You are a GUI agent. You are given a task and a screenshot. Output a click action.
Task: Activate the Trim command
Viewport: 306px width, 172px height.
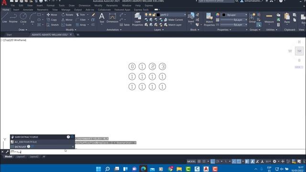[x=80, y=15]
